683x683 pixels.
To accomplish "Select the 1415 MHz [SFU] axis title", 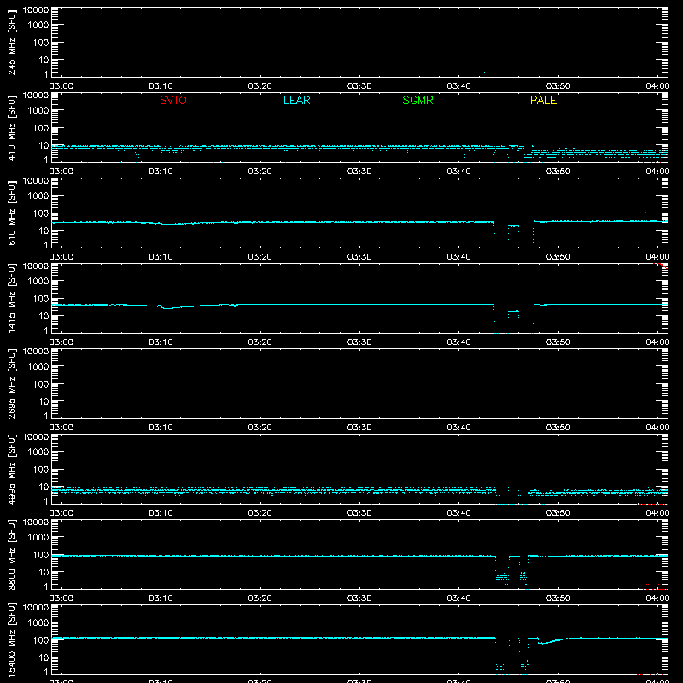I will tap(11, 298).
